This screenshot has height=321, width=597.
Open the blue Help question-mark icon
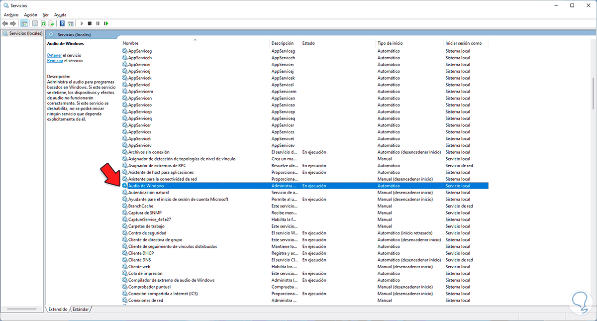click(62, 23)
